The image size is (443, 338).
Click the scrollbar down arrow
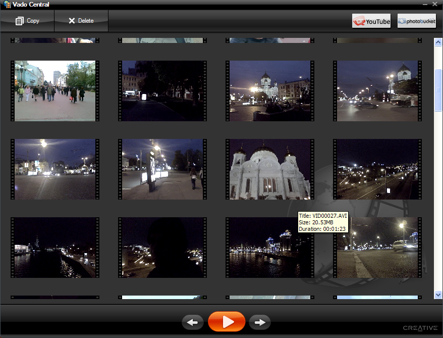pyautogui.click(x=438, y=294)
